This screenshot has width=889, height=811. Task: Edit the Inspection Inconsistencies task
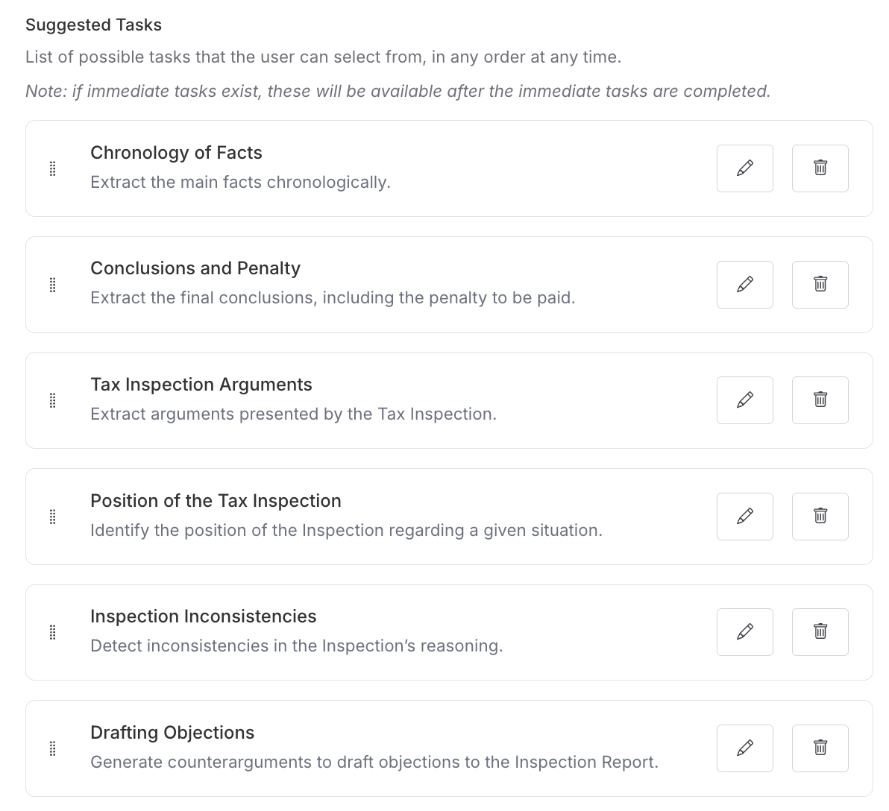point(744,632)
